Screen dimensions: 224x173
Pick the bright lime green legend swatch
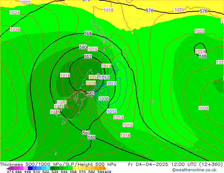[x=71, y=168]
